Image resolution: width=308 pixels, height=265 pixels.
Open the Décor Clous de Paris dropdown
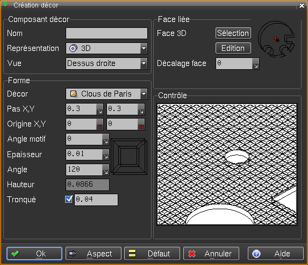click(106, 94)
